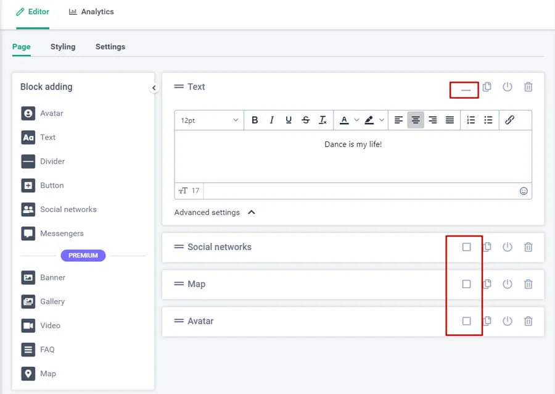This screenshot has height=394, width=555.
Task: Click the Bold formatting icon
Action: (x=255, y=120)
